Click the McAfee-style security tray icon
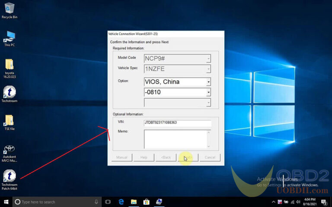 (280, 202)
